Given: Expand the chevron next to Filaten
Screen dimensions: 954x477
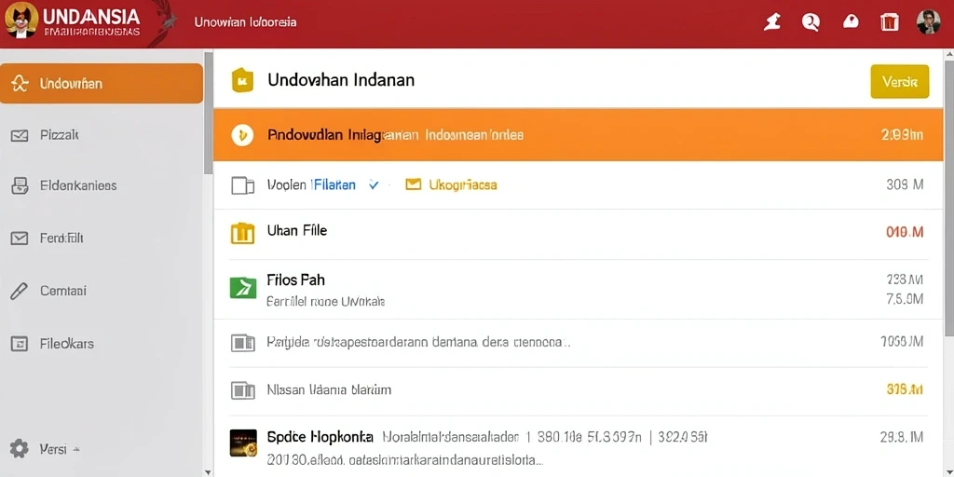Looking at the screenshot, I should pyautogui.click(x=374, y=185).
